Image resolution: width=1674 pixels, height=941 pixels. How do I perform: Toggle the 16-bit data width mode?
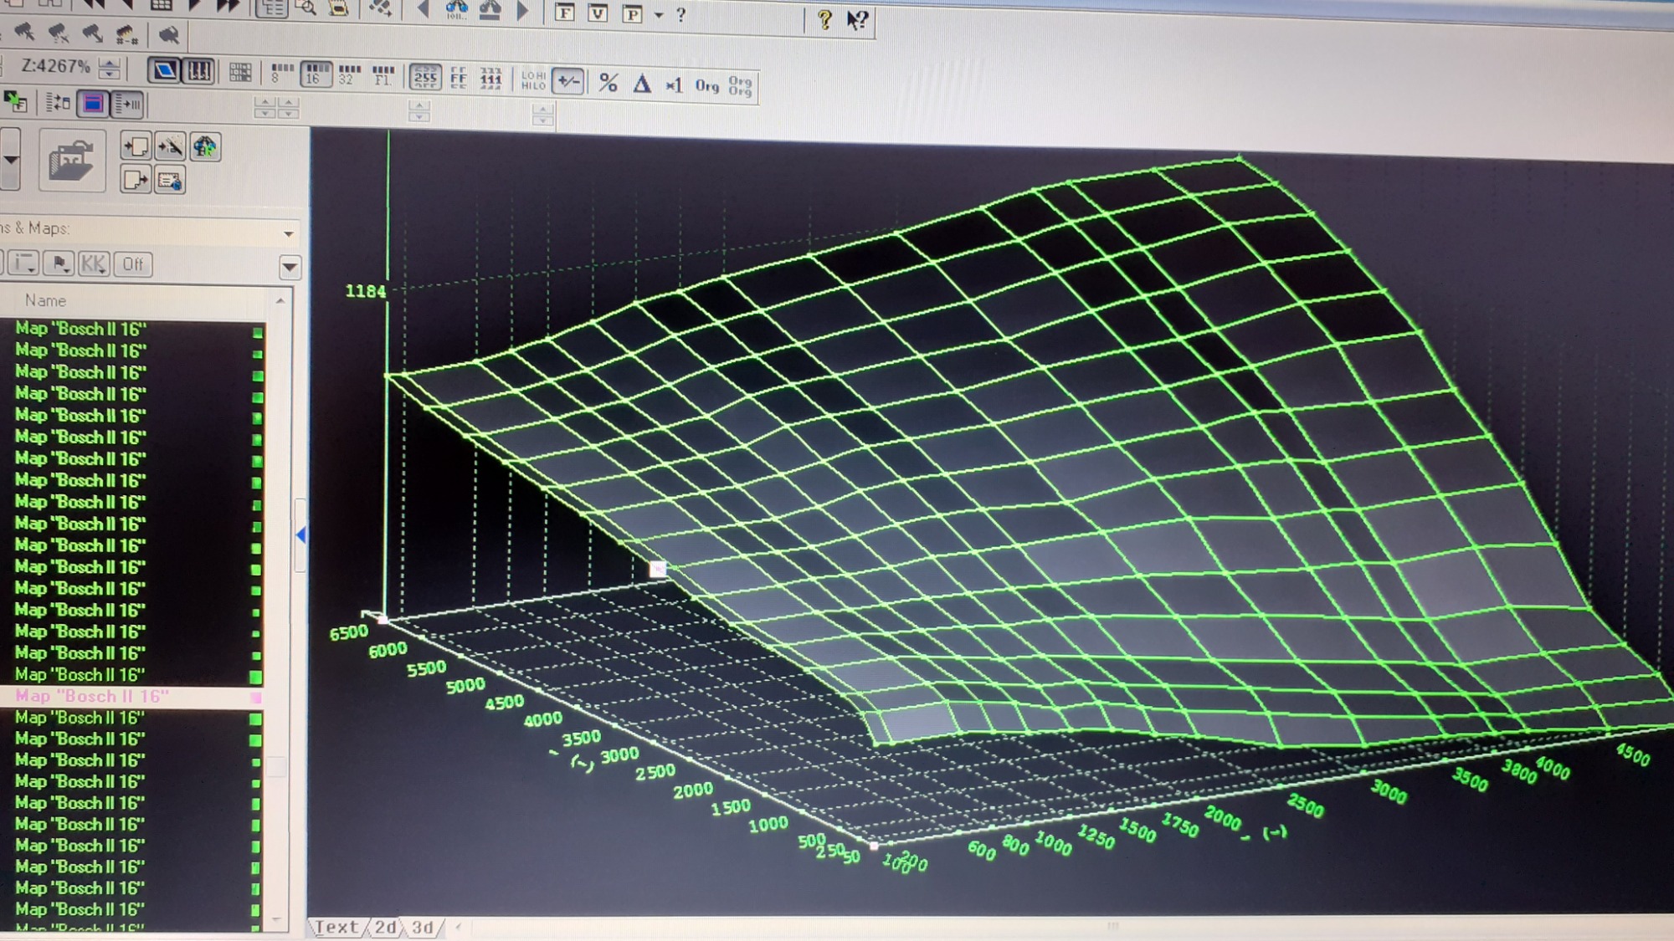coord(315,74)
